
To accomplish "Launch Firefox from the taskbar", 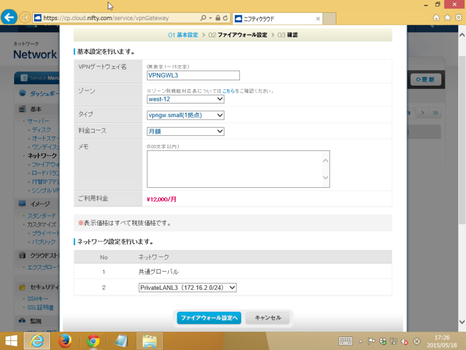I will tap(65, 341).
